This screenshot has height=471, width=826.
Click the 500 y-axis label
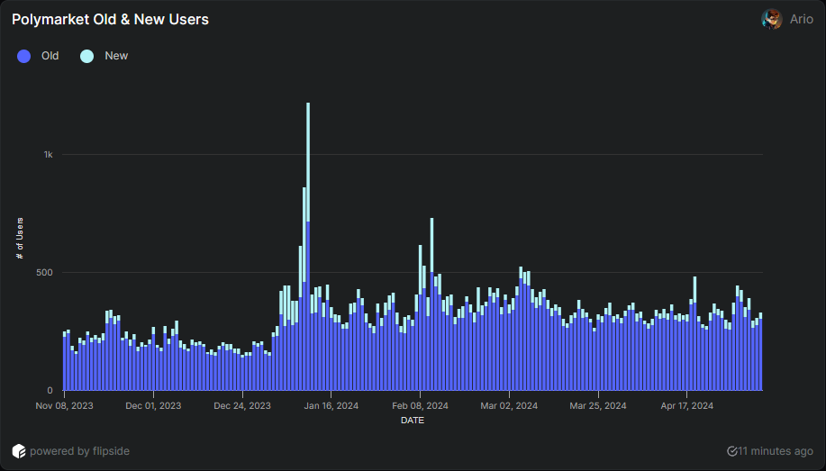45,272
